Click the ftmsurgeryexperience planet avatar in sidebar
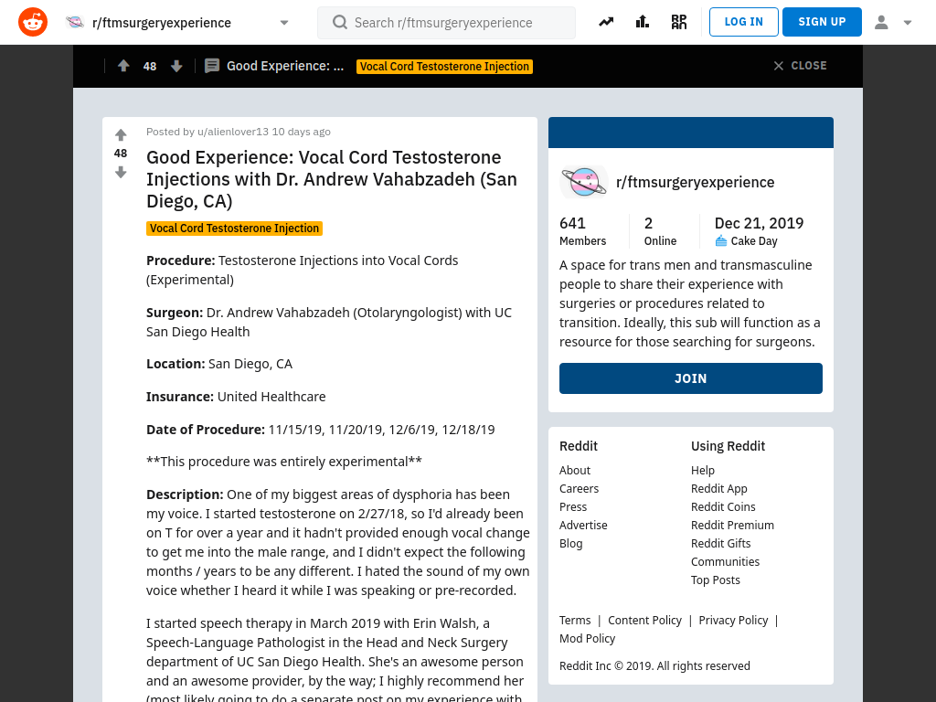Image resolution: width=936 pixels, height=702 pixels. [584, 182]
